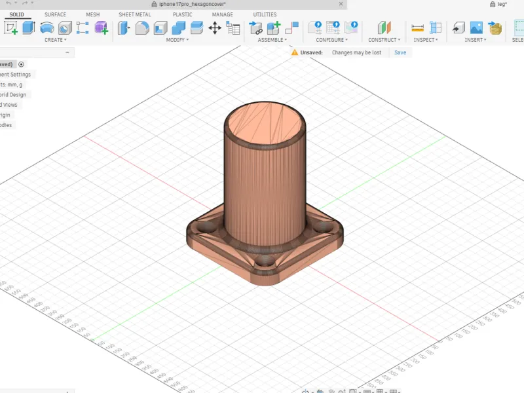Open the Combine tool

pos(178,28)
